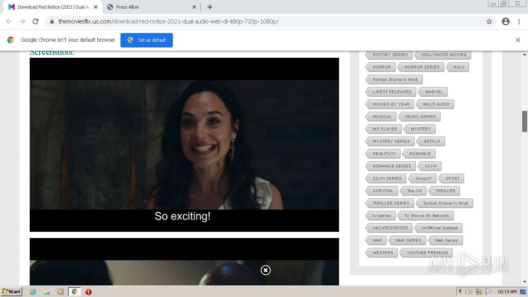The height and width of the screenshot is (297, 528).
Task: Open the UnOfficial Dubbed tag
Action: pyautogui.click(x=438, y=228)
